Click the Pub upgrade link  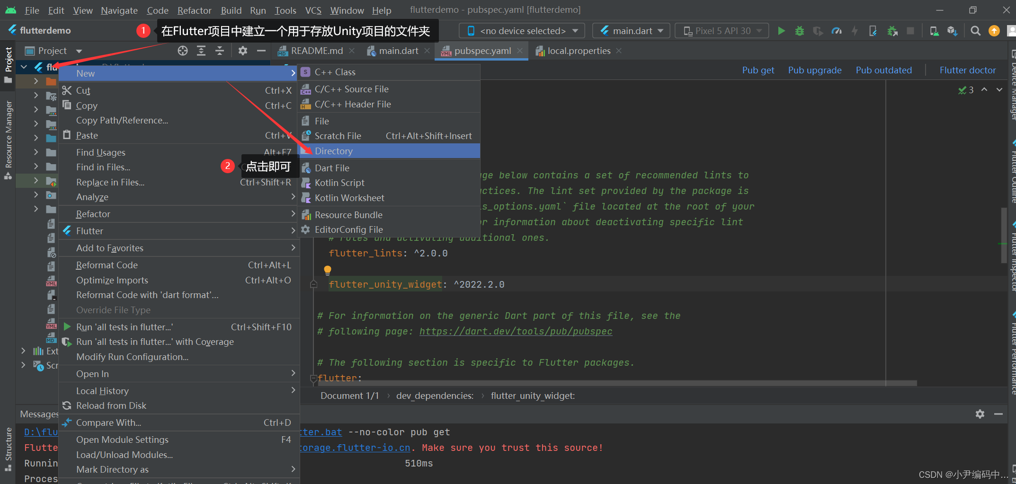815,70
